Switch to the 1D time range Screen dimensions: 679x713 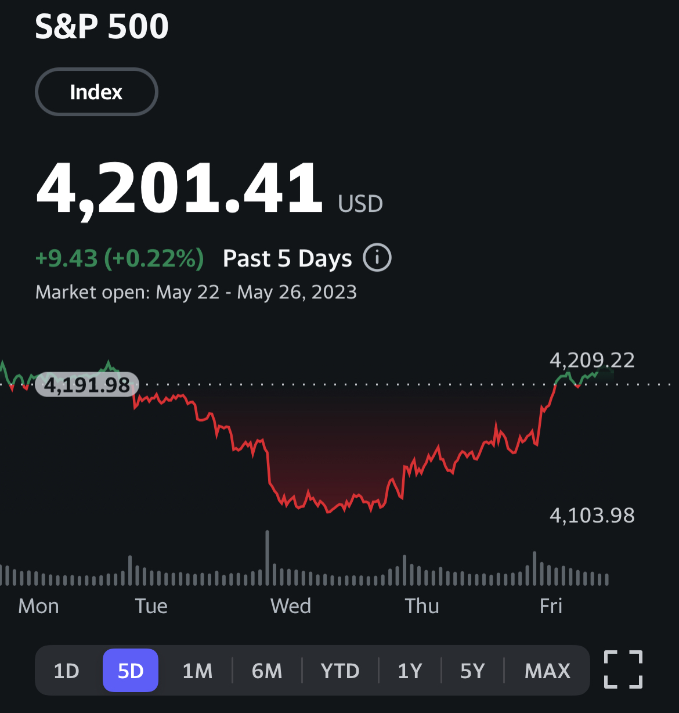pos(66,671)
